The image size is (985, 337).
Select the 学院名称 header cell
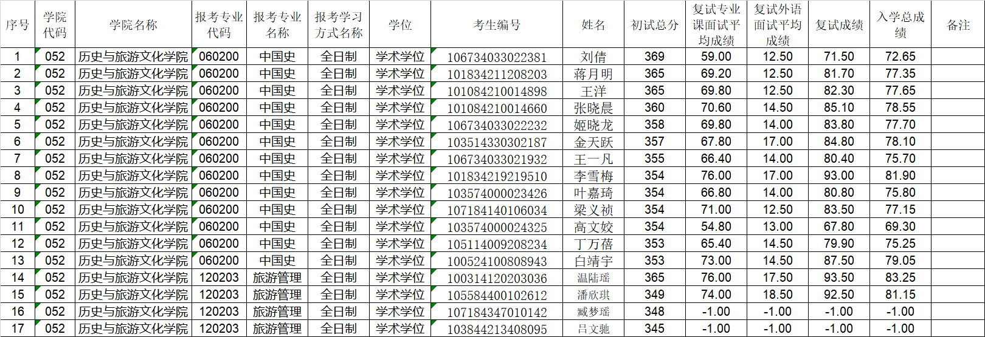(133, 25)
